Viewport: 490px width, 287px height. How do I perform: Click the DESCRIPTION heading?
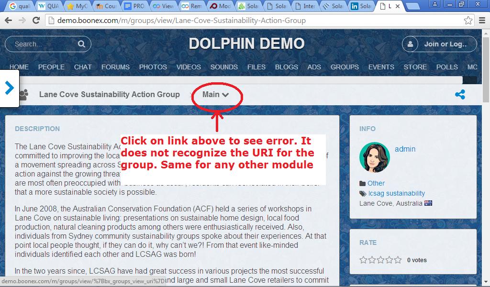click(37, 129)
